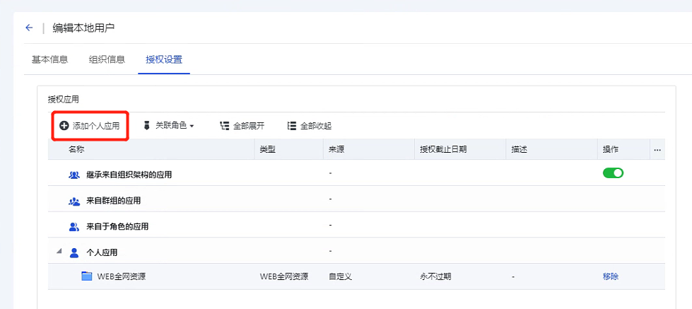Viewport: 692px width, 309px height.
Task: Collapse the 个人应用 tree node
Action: [x=59, y=251]
